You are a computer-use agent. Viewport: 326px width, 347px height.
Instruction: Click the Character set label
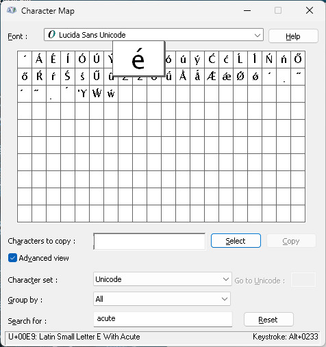click(33, 280)
